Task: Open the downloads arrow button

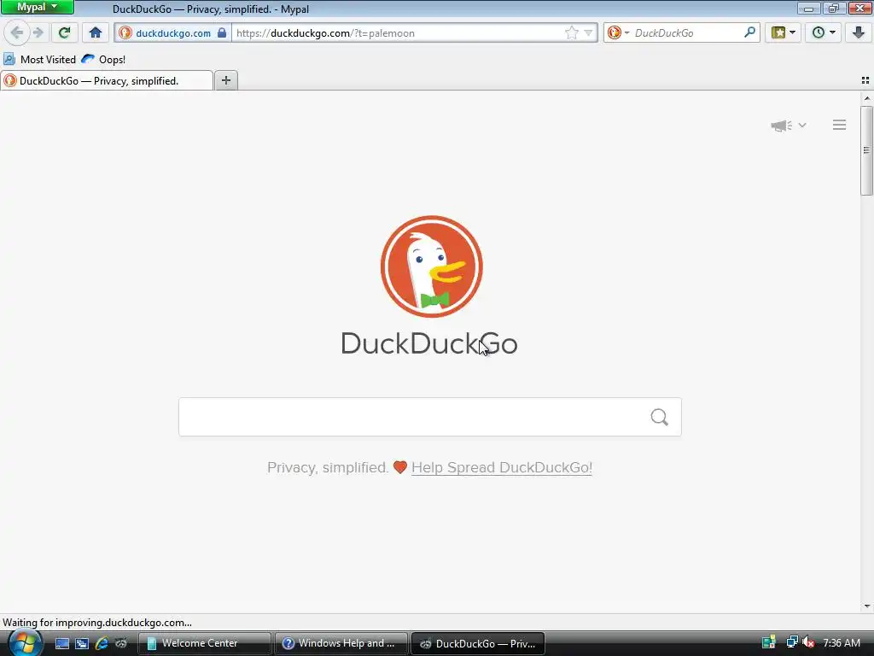Action: (x=859, y=32)
